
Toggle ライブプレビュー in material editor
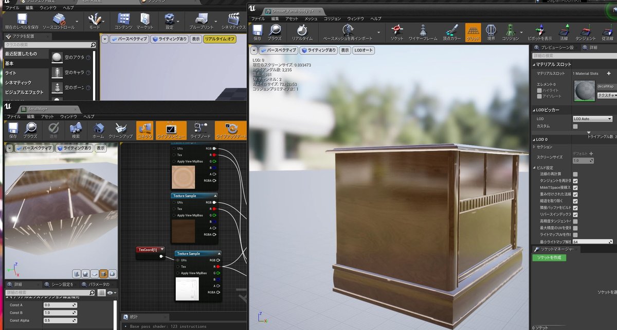171,130
